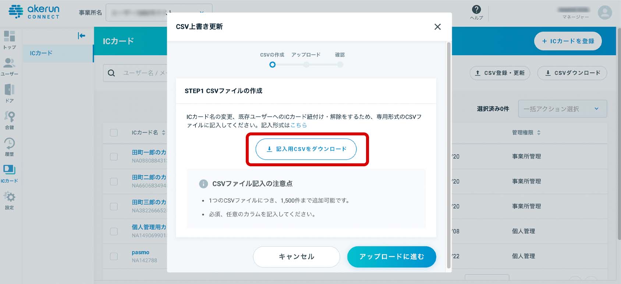This screenshot has width=621, height=284.
Task: Click the search magnifier icon
Action: (x=111, y=73)
